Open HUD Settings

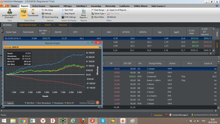69,17
